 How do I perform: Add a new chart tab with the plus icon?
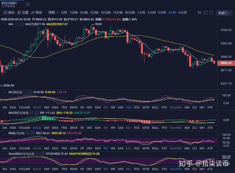[x=28, y=4]
